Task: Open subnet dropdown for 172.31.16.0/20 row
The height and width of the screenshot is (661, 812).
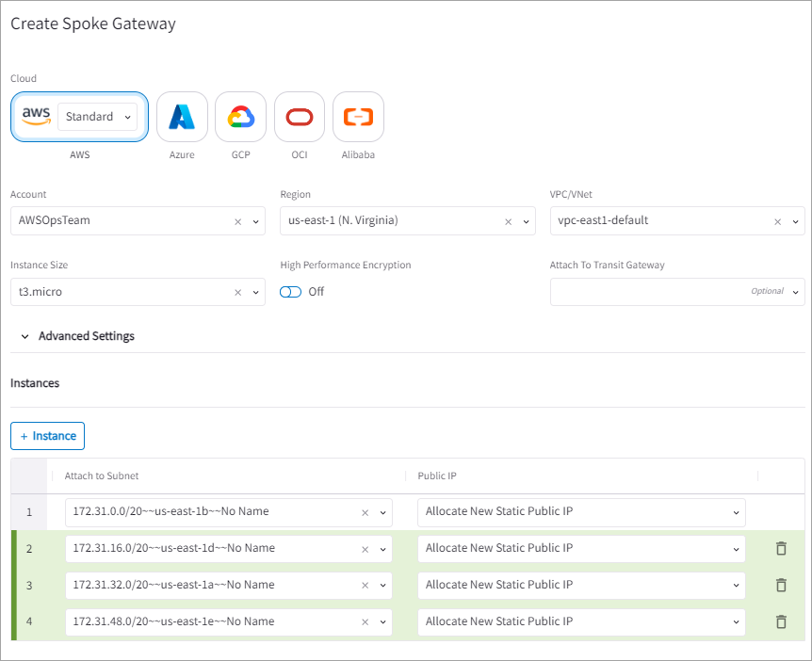Action: point(382,549)
